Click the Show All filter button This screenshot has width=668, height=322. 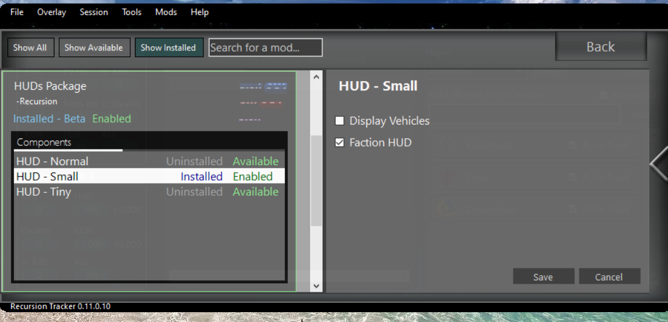(x=30, y=47)
